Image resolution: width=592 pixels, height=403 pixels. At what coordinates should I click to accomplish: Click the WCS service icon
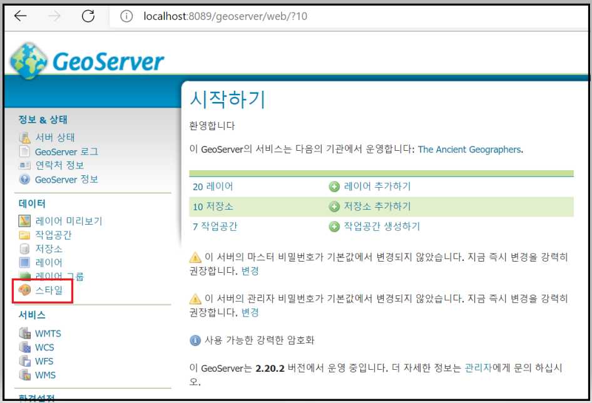click(x=25, y=347)
